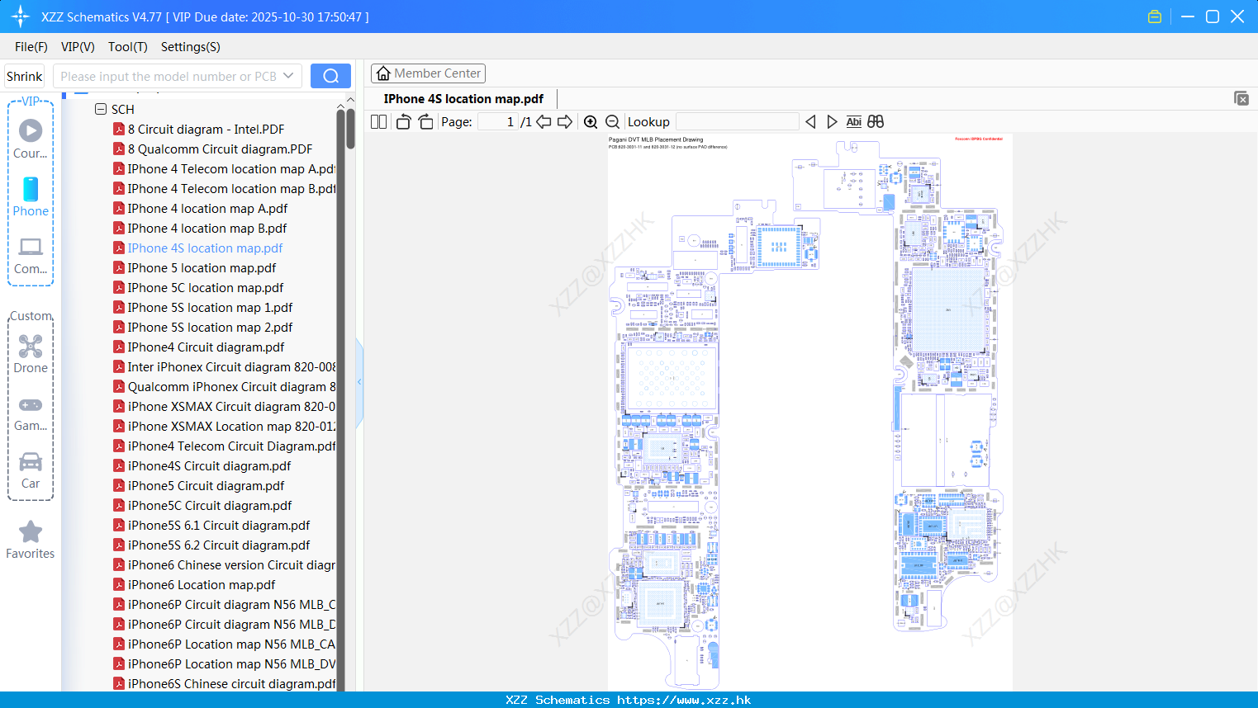
Task: Open 8 Qualcomm Circuit diagram.PDF
Action: pyautogui.click(x=220, y=149)
